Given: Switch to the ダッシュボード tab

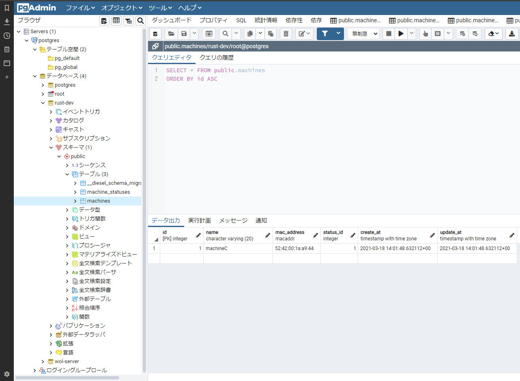Looking at the screenshot, I should pos(172,20).
